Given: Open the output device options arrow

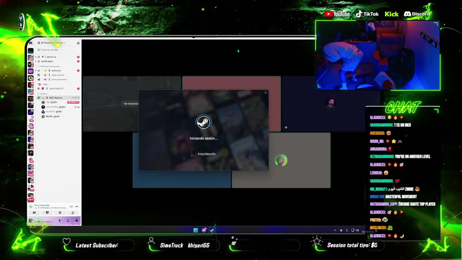Looking at the screenshot, I should point(71,221).
